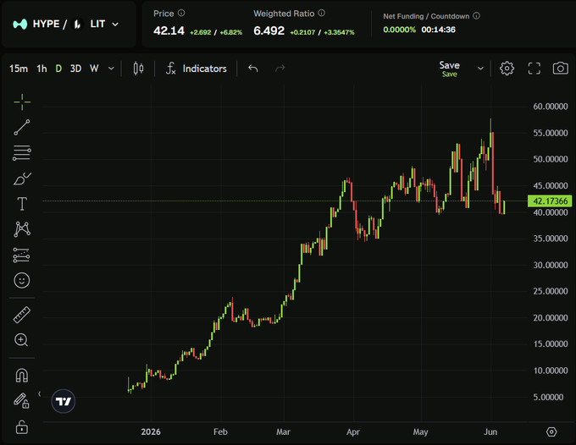Open the candlestick chart type selector
576x445 pixels.
[x=138, y=69]
